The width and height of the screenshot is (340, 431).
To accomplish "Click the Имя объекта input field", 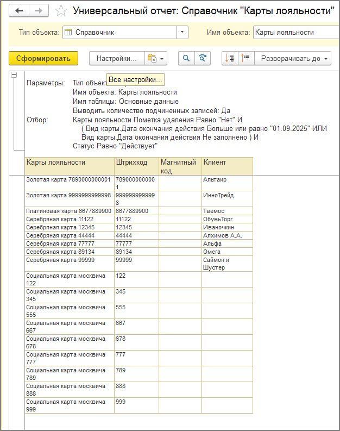I will pyautogui.click(x=297, y=32).
